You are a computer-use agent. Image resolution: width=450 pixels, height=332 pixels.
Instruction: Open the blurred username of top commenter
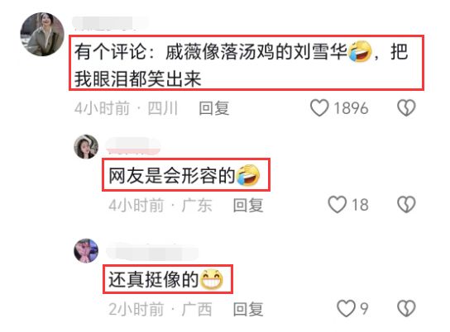(110, 23)
